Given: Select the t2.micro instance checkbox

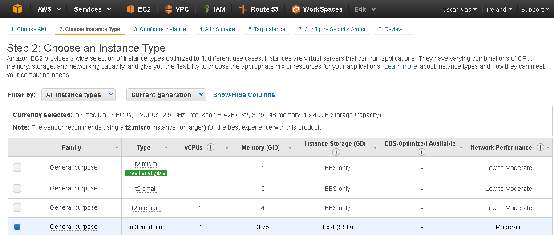Looking at the screenshot, I should (x=17, y=168).
